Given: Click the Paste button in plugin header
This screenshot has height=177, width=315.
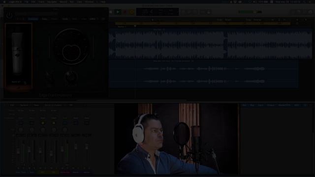Looking at the screenshot, I should (54, 19).
